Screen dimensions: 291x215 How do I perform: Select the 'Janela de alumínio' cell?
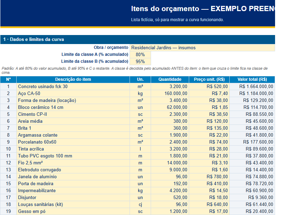coord(73,177)
